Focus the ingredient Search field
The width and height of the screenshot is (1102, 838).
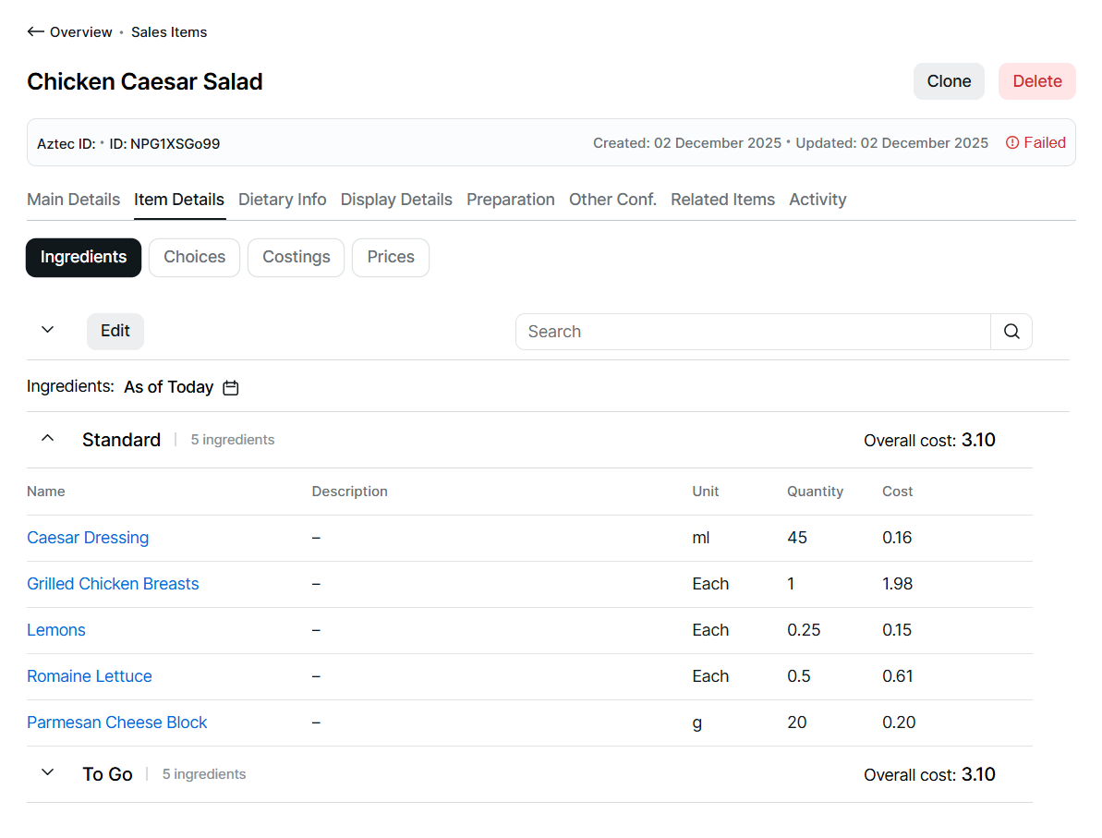[x=753, y=332]
